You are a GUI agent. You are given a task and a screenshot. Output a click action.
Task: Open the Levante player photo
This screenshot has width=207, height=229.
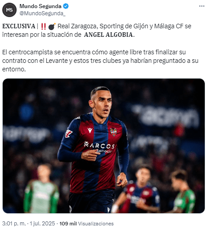104,146
